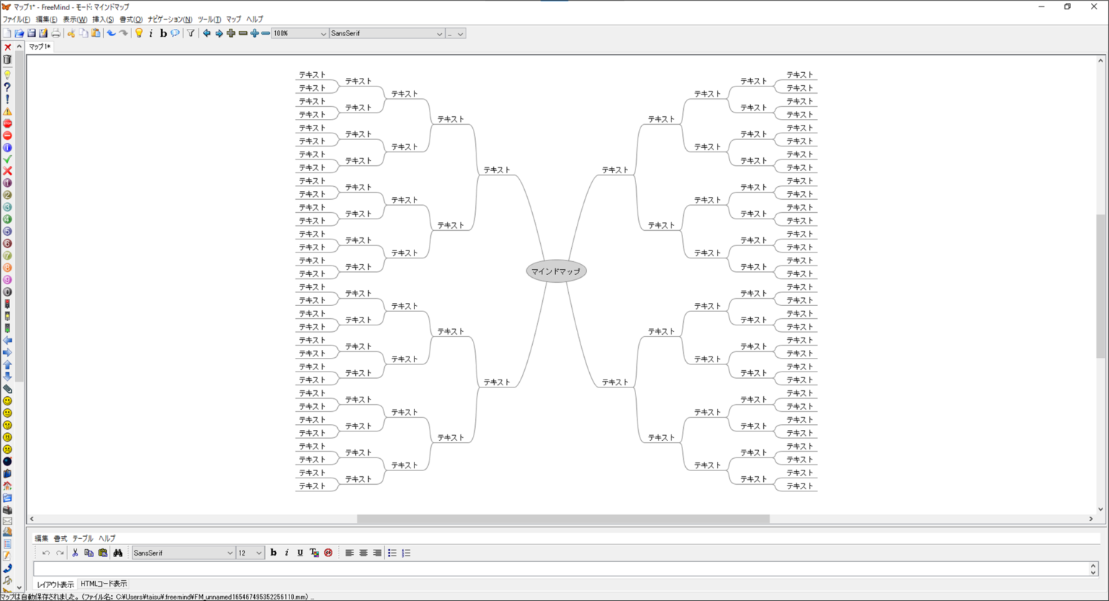Open the font color picker in the editor
The image size is (1109, 601).
click(x=313, y=553)
